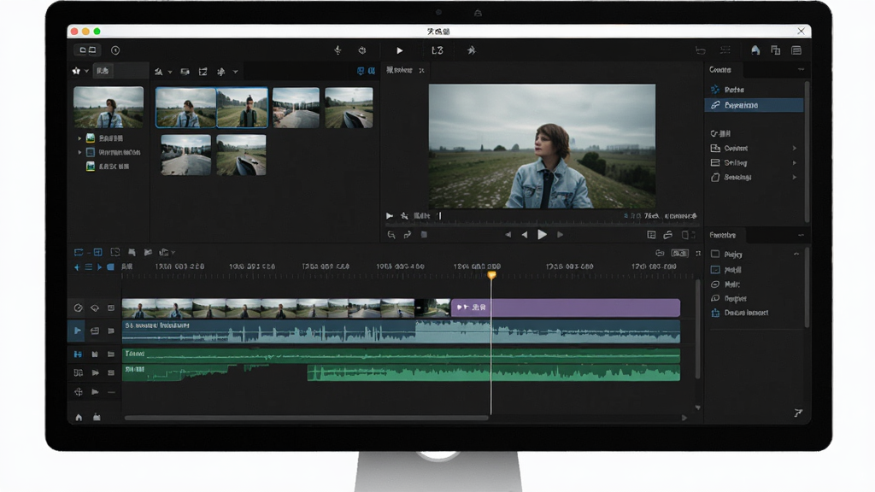Toggle the first blue view icon atop the media browser
This screenshot has width=875, height=492.
click(x=361, y=71)
